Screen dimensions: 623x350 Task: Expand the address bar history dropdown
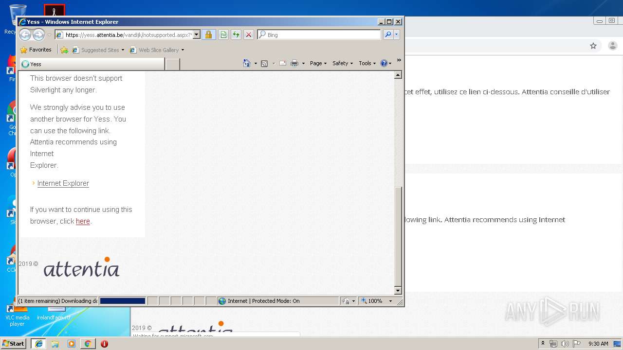click(197, 35)
